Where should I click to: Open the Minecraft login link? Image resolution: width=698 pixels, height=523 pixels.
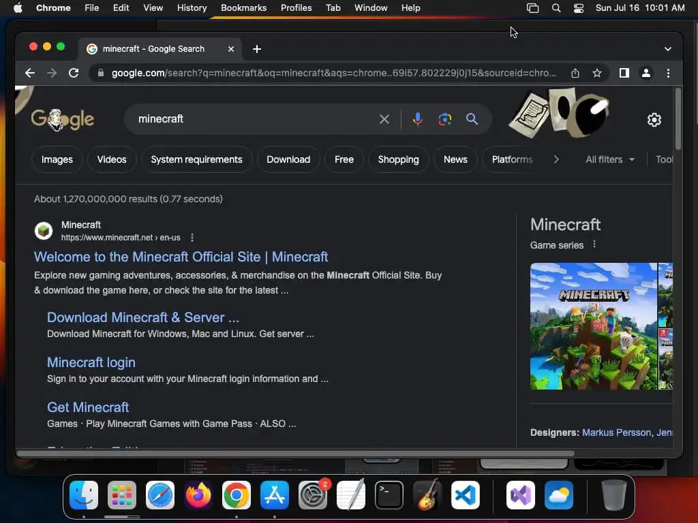coord(91,362)
